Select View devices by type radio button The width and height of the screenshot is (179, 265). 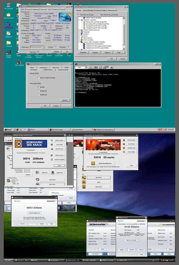[x=79, y=15]
